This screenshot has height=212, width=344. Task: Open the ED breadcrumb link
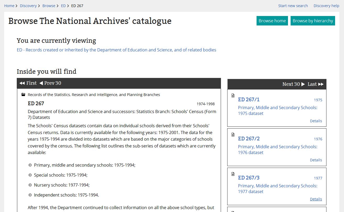coord(63,6)
